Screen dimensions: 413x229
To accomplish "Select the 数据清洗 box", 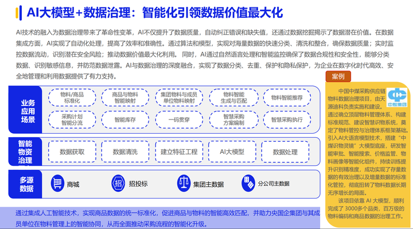I will click(125, 152).
